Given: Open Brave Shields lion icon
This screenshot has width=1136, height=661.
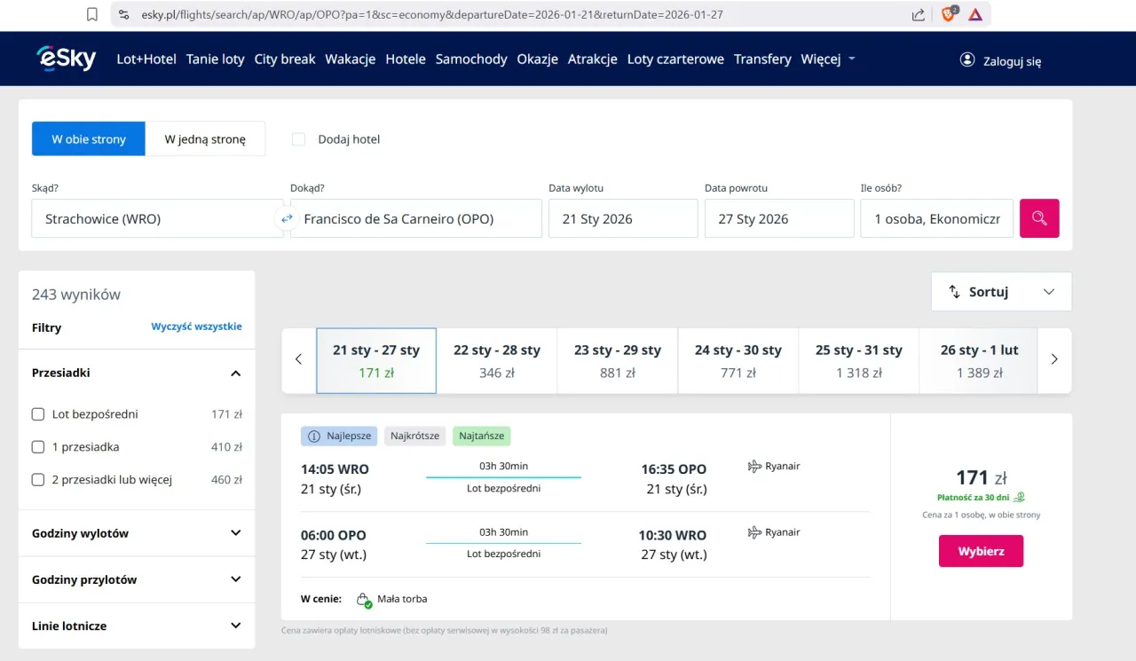Looking at the screenshot, I should tap(948, 14).
